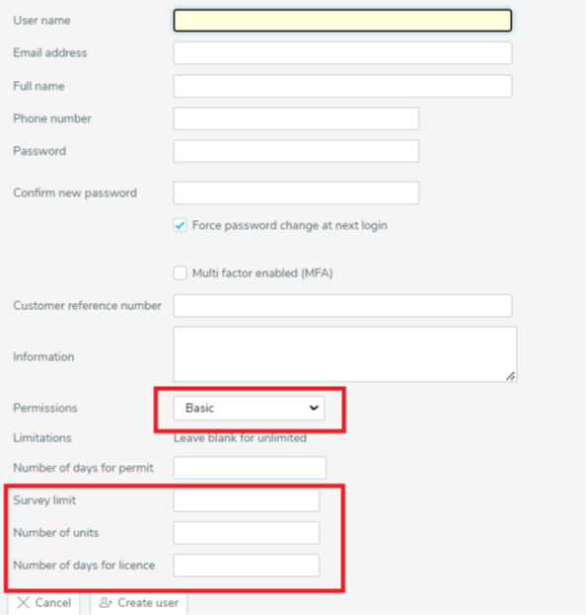Image resolution: width=586 pixels, height=615 pixels.
Task: Focus the User name input field
Action: click(x=342, y=21)
